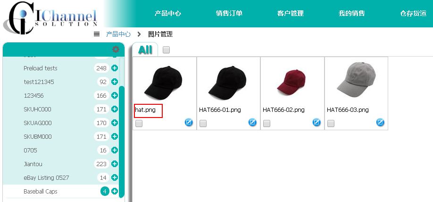The height and width of the screenshot is (202, 433).
Task: Switch to the All tab
Action: 145,50
